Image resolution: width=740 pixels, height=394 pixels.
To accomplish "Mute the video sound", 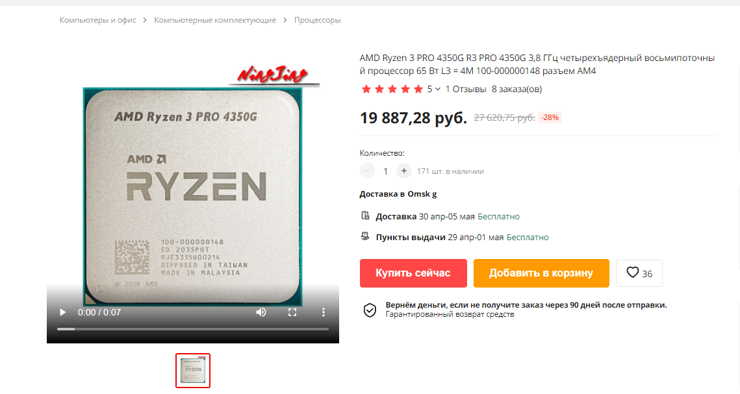I will click(261, 312).
